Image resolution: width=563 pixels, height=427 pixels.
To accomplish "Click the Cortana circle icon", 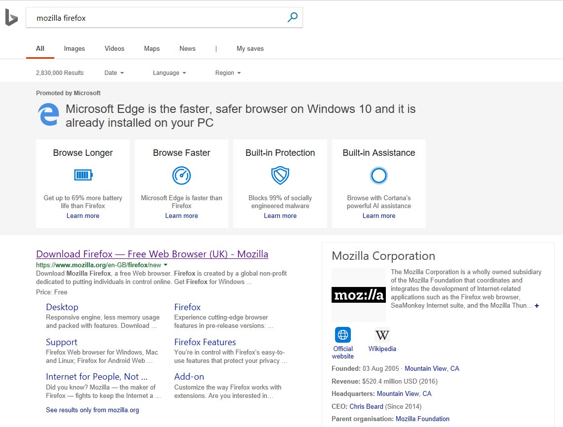I will pyautogui.click(x=379, y=176).
